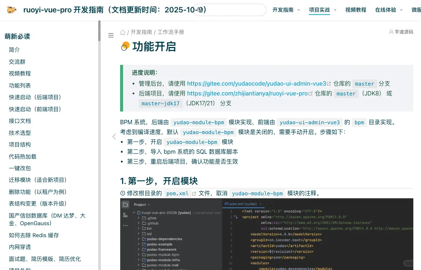The height and width of the screenshot is (270, 421).
Task: Open 技术选型 in the sidebar
Action: pos(20,133)
